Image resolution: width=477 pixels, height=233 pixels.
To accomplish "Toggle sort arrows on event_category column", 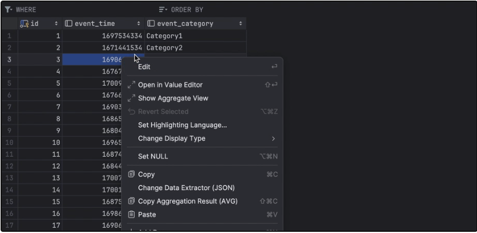I will tap(241, 23).
